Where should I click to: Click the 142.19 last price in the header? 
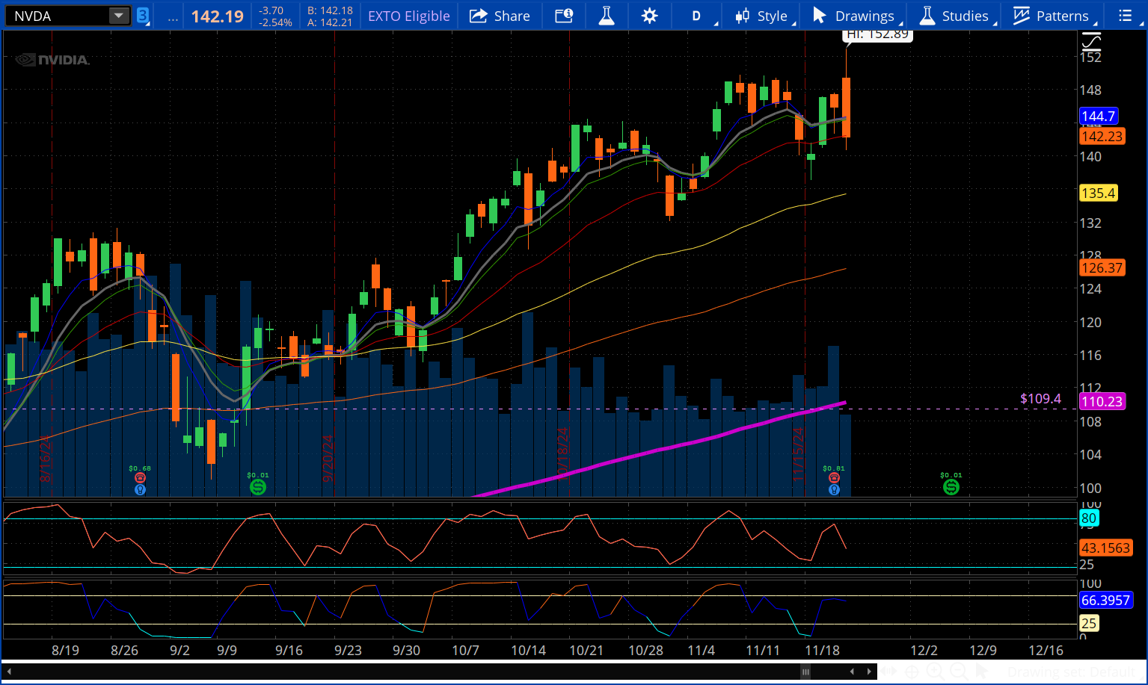tap(218, 16)
